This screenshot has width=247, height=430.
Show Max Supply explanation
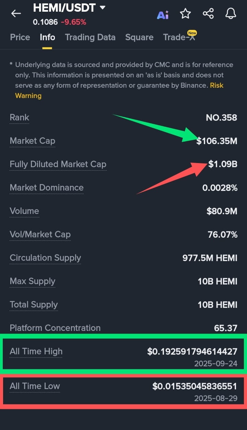(33, 281)
